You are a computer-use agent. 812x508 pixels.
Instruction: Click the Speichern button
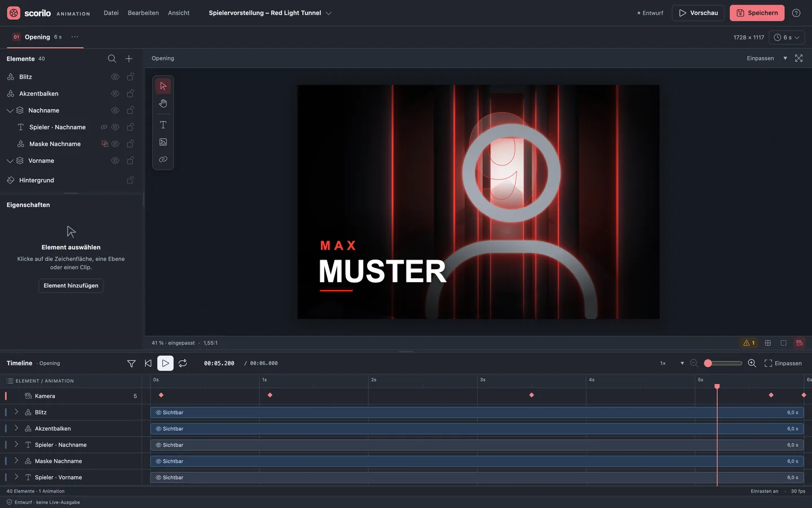click(757, 13)
